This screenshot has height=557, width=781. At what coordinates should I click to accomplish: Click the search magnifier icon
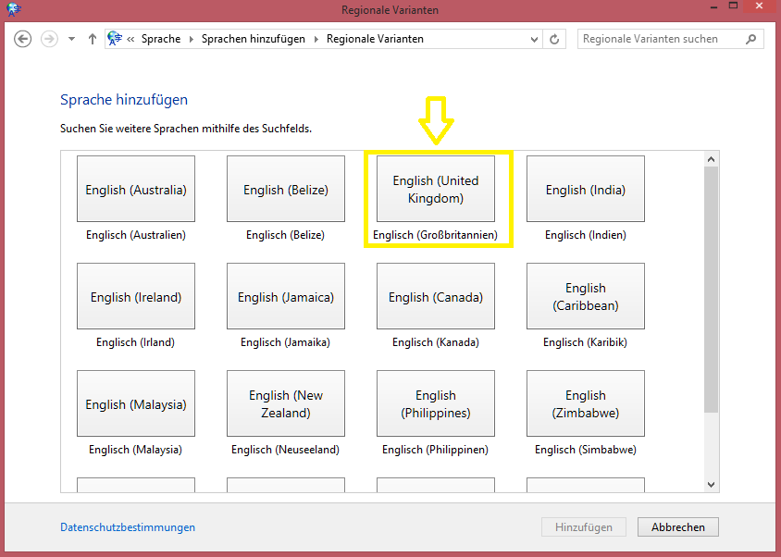tap(751, 39)
